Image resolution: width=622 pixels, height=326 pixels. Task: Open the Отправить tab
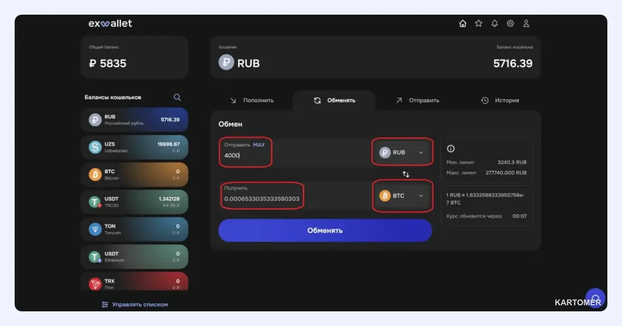click(x=417, y=101)
